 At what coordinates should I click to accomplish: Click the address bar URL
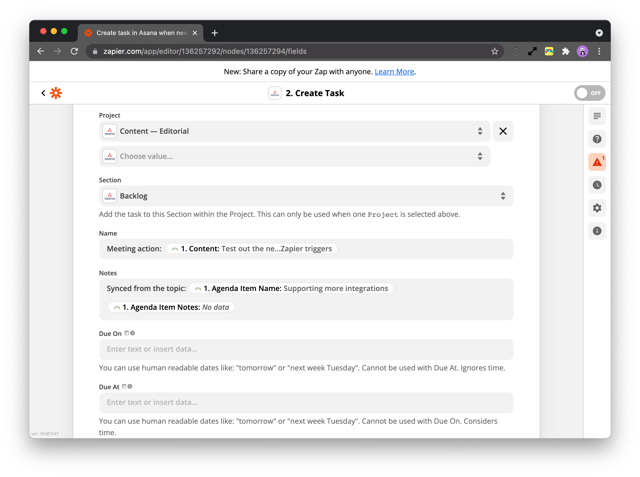pos(205,51)
